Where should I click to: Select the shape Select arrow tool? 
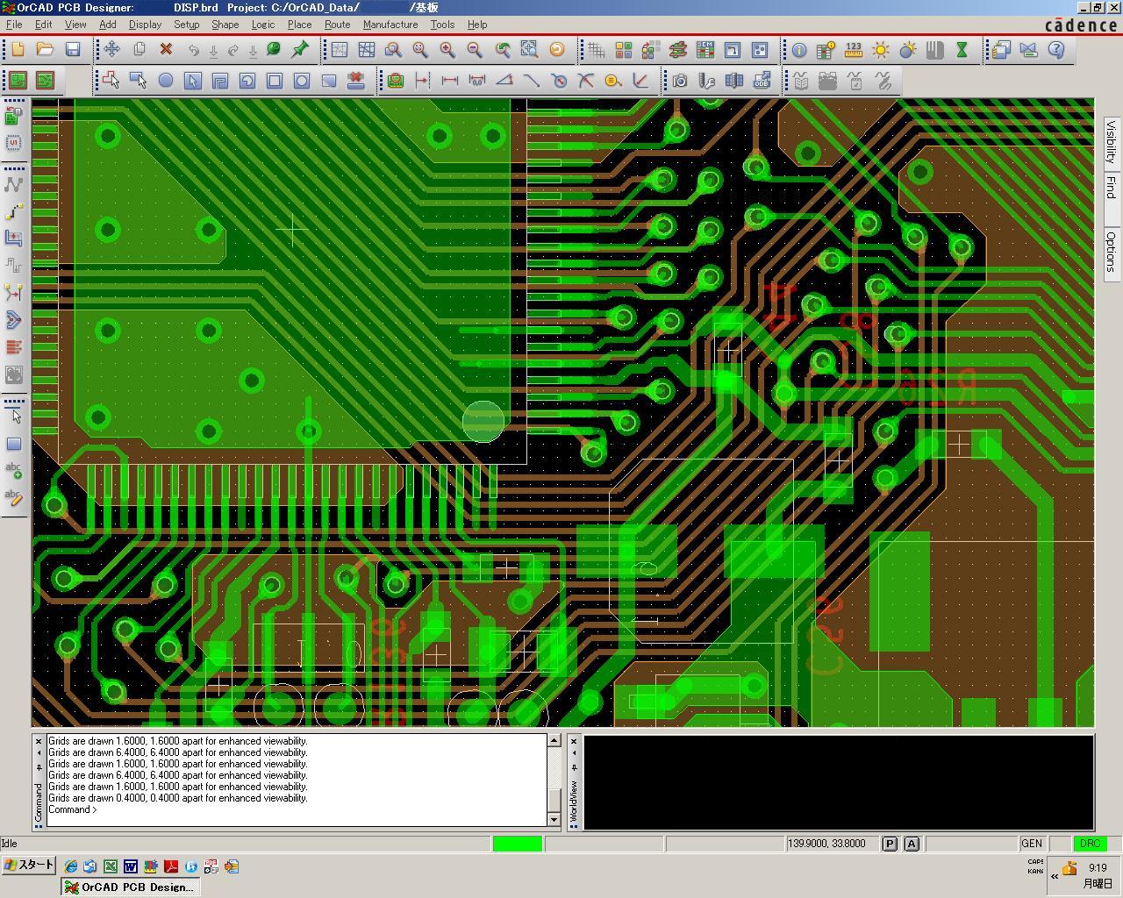click(193, 81)
